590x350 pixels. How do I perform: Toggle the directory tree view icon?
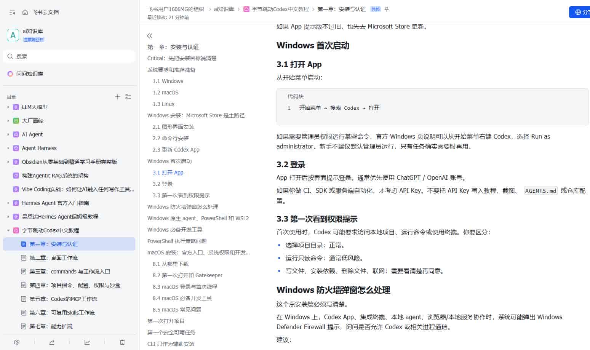128,97
